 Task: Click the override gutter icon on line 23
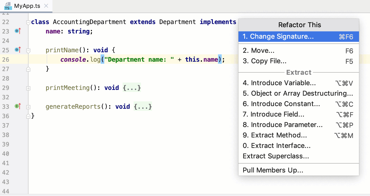pyautogui.click(x=18, y=31)
